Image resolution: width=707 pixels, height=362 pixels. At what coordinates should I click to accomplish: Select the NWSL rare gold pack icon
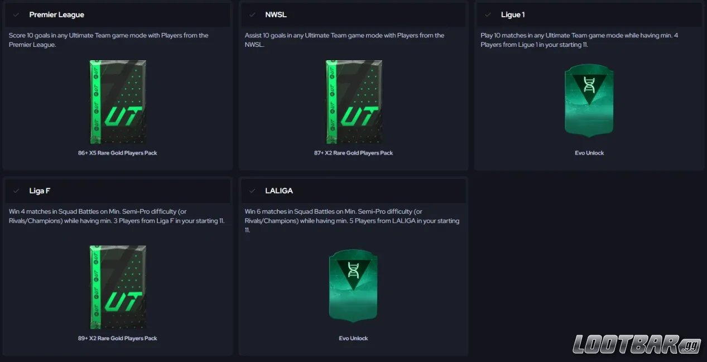pos(353,102)
